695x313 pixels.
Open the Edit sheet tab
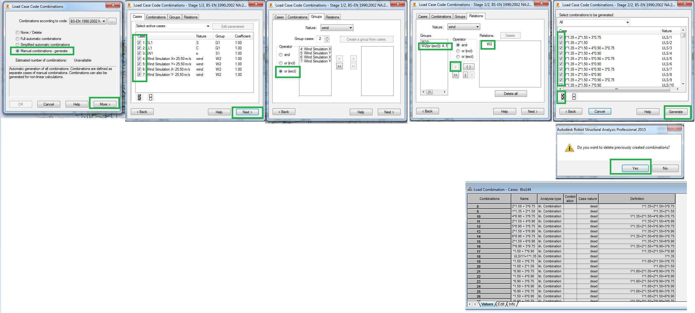coord(501,304)
